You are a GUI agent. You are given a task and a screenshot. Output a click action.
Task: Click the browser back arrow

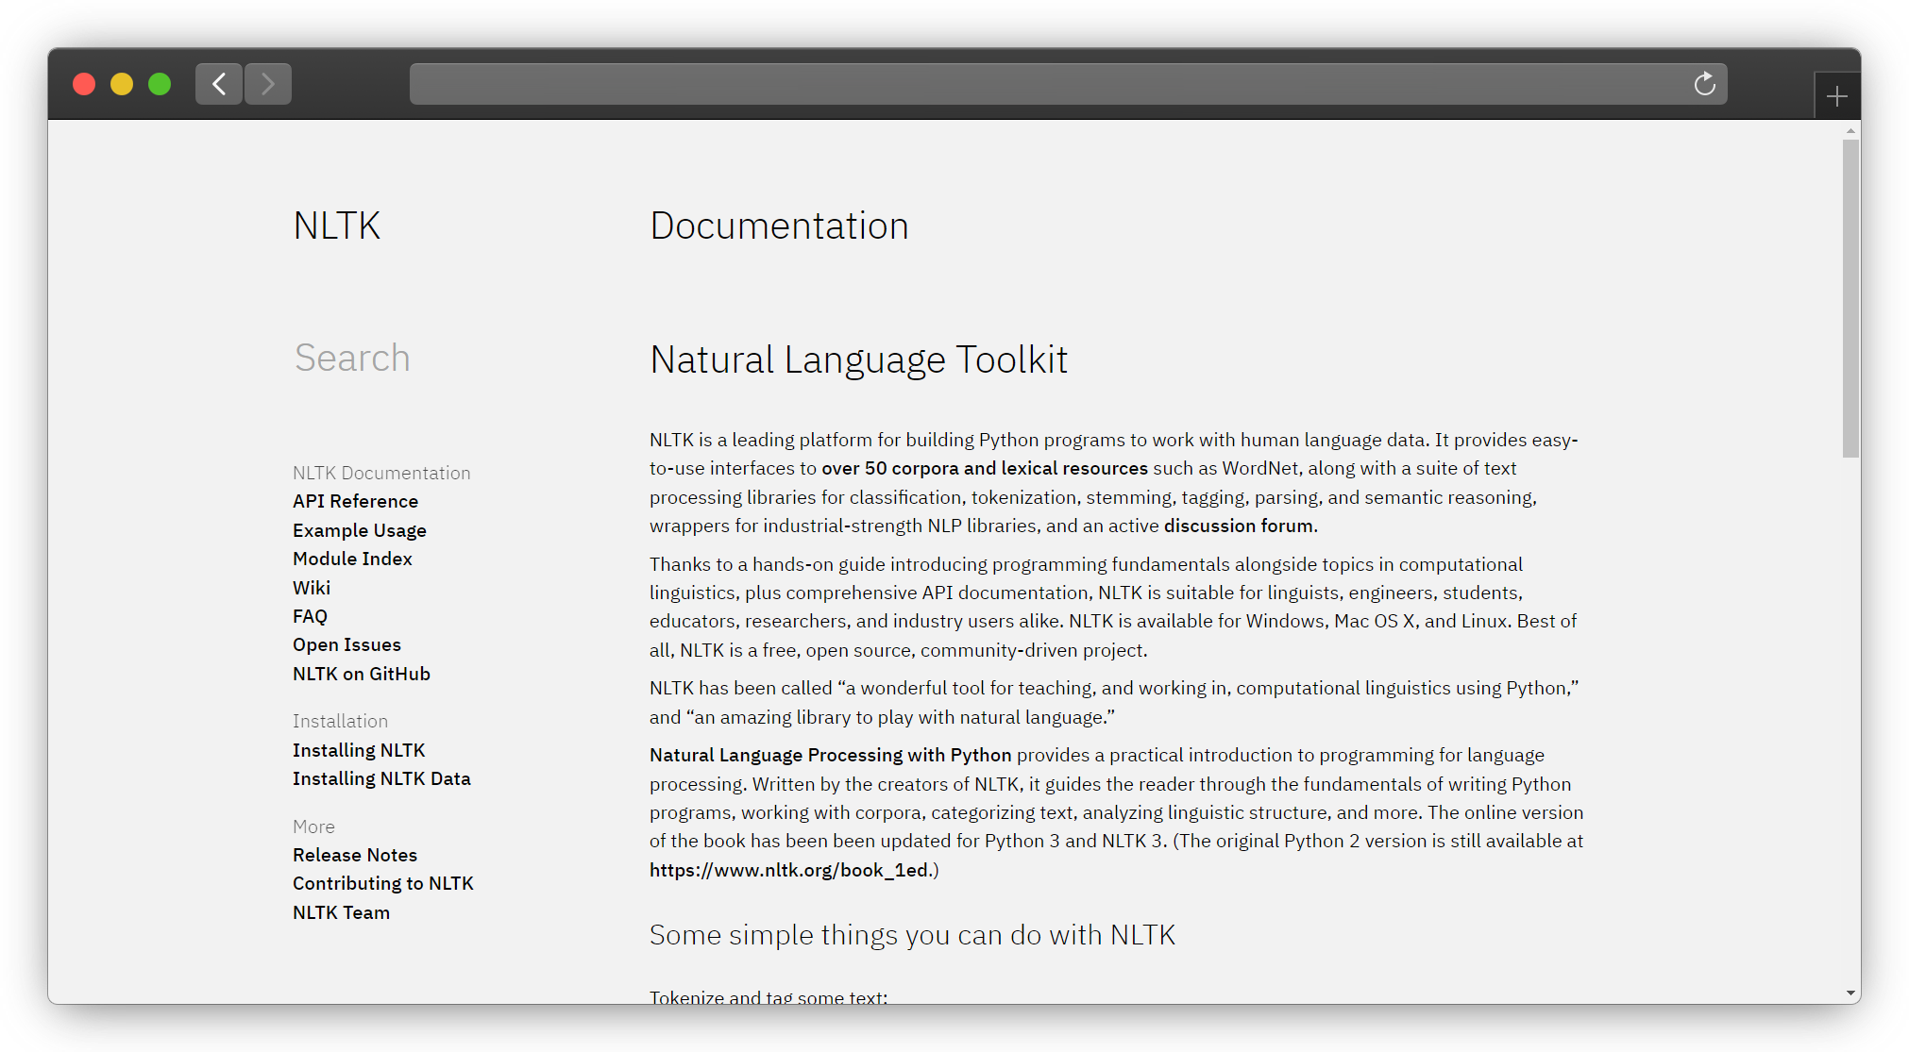point(219,84)
